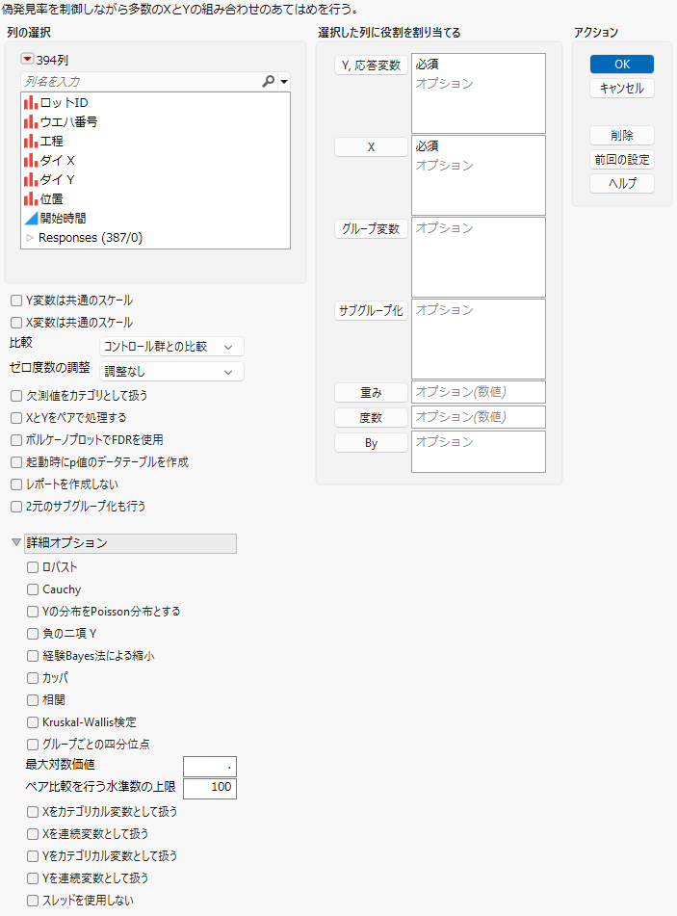Click the 最大対数価値 input field
677x916 pixels.
(210, 767)
